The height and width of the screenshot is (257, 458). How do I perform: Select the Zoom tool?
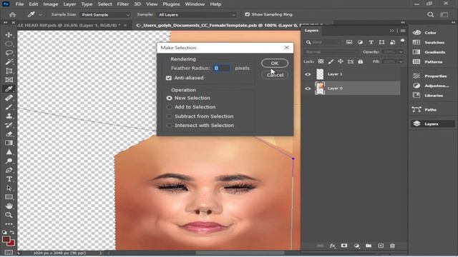9,215
